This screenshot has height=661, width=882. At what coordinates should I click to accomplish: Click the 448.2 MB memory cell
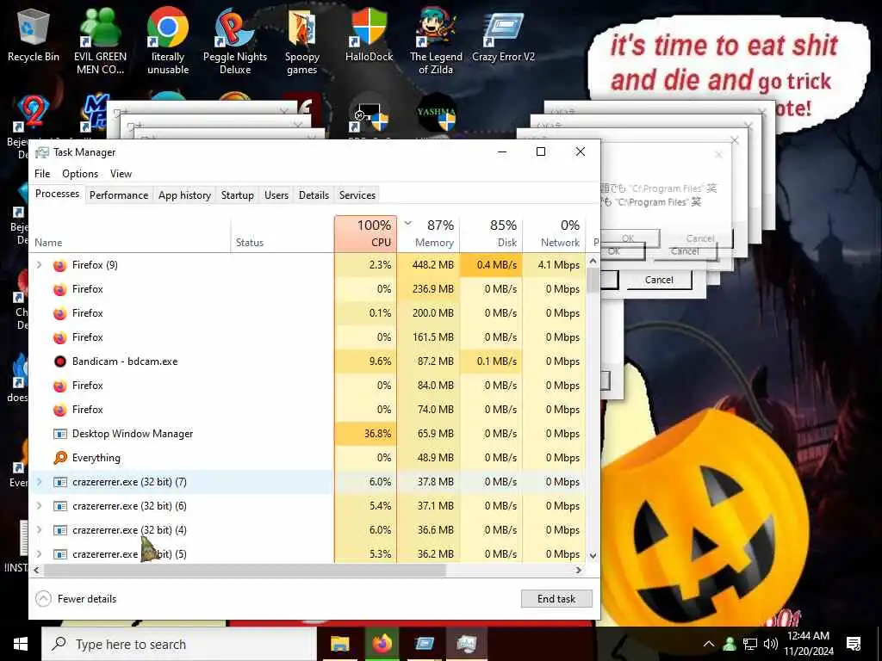pyautogui.click(x=429, y=265)
